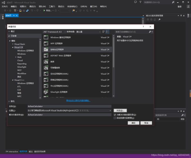Open the 编辑(E) menu
Viewport: 191px width, 158px height.
pos(14,6)
